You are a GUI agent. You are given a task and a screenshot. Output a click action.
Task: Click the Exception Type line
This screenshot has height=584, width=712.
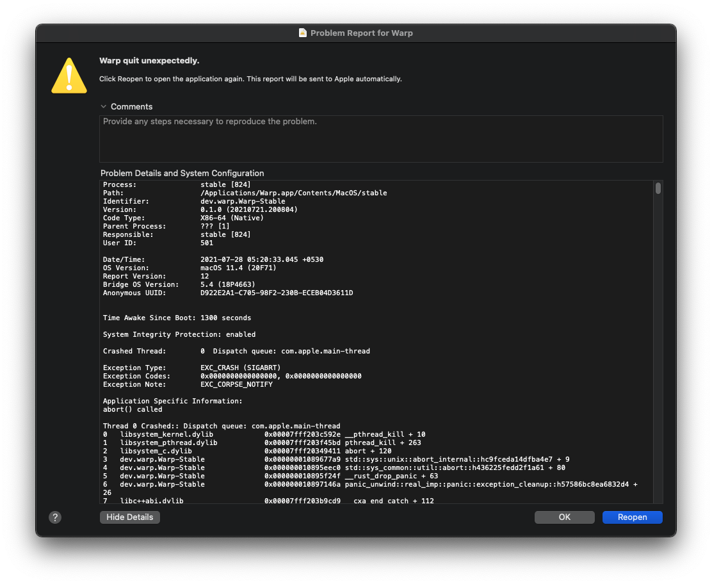(x=186, y=368)
